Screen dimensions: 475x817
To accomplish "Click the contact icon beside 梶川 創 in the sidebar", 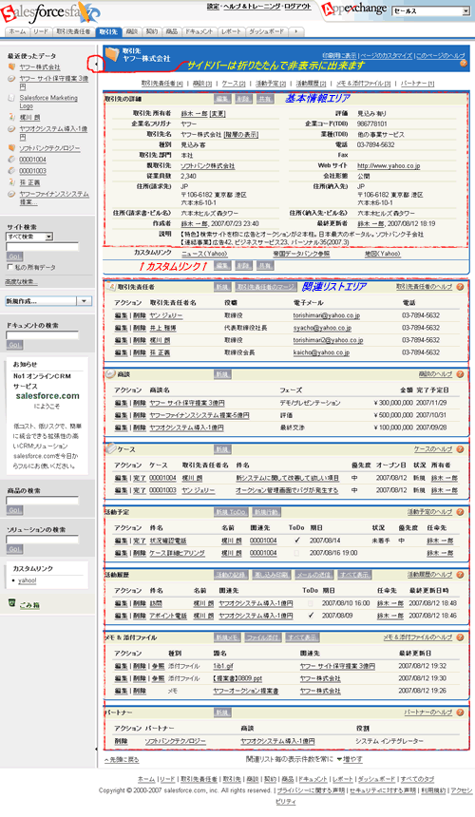I will pos(11,117).
